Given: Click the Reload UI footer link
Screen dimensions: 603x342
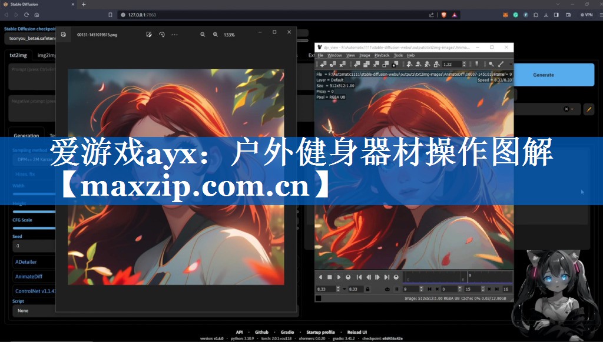Looking at the screenshot, I should click(357, 332).
